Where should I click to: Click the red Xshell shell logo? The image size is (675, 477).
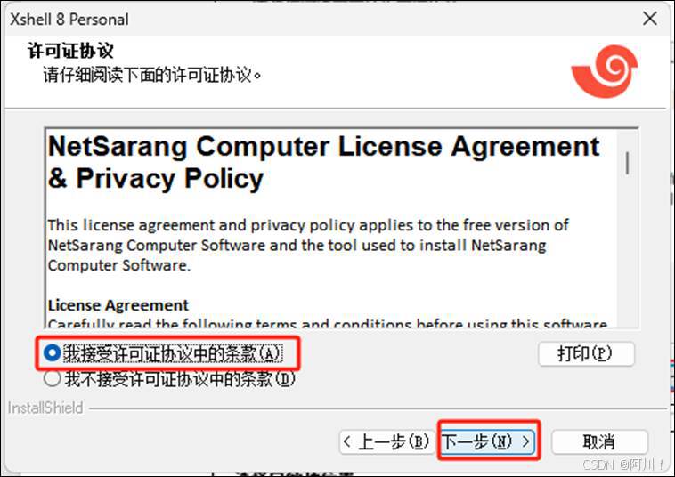coord(605,71)
